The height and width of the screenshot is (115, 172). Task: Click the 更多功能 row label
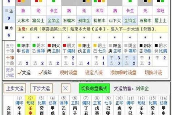click(x=10, y=72)
